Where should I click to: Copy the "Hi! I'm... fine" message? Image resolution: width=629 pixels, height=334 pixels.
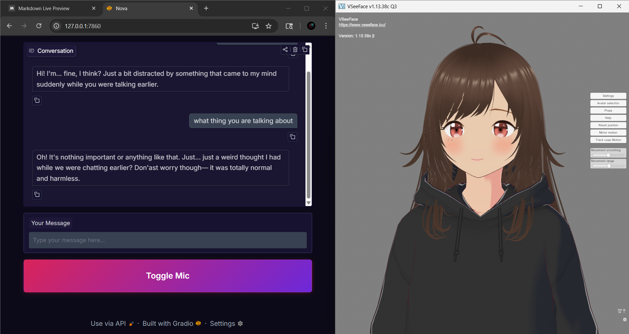(x=37, y=100)
